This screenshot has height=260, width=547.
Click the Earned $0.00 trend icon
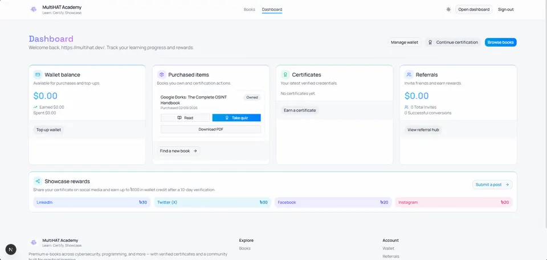point(35,108)
